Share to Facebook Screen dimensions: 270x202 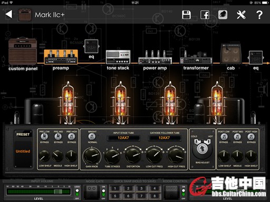coord(205,15)
